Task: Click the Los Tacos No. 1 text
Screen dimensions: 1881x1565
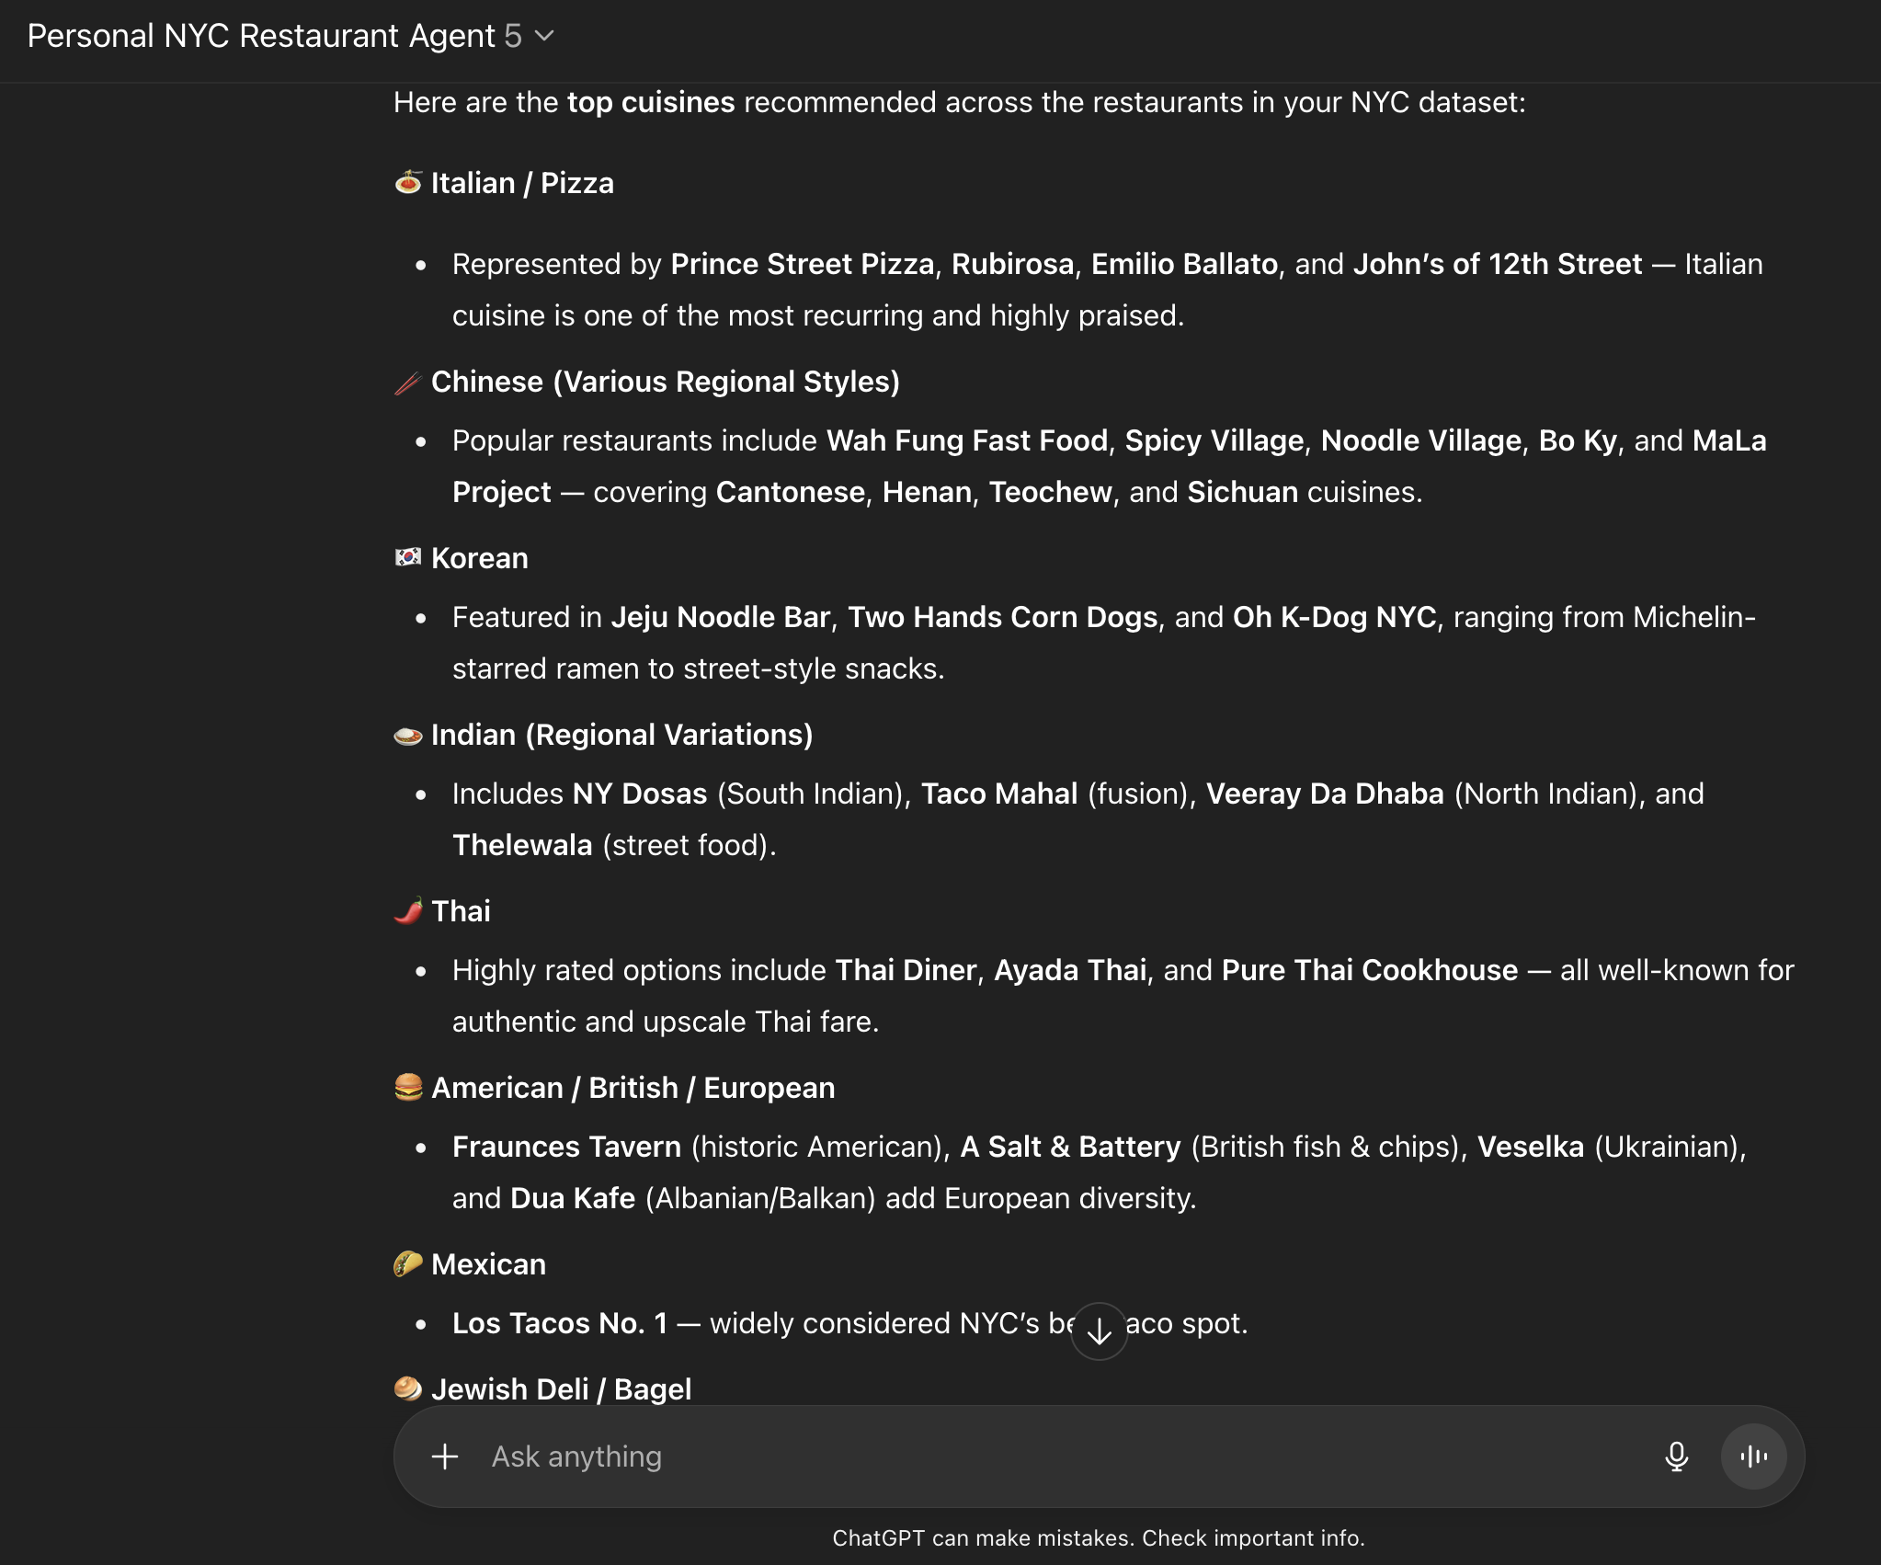Action: (x=559, y=1323)
